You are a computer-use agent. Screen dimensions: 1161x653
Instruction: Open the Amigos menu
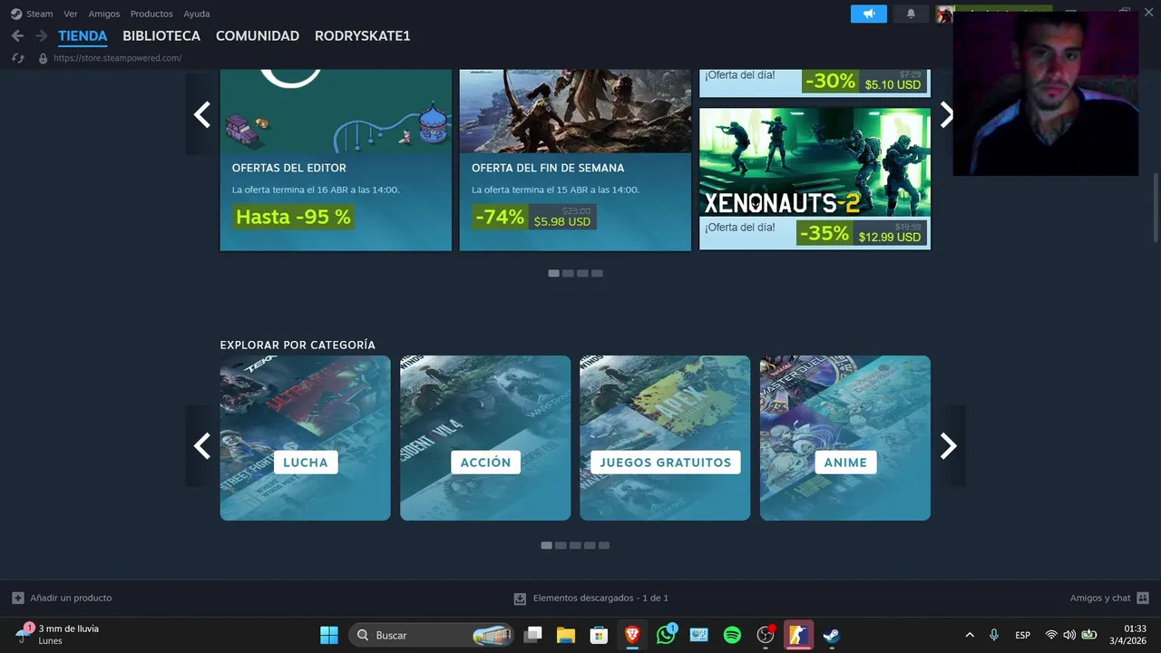(x=104, y=14)
